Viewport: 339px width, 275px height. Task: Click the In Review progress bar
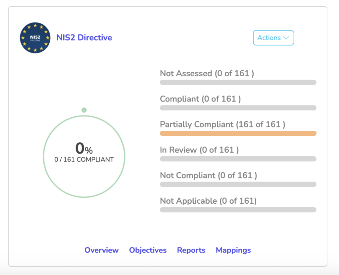pyautogui.click(x=238, y=159)
